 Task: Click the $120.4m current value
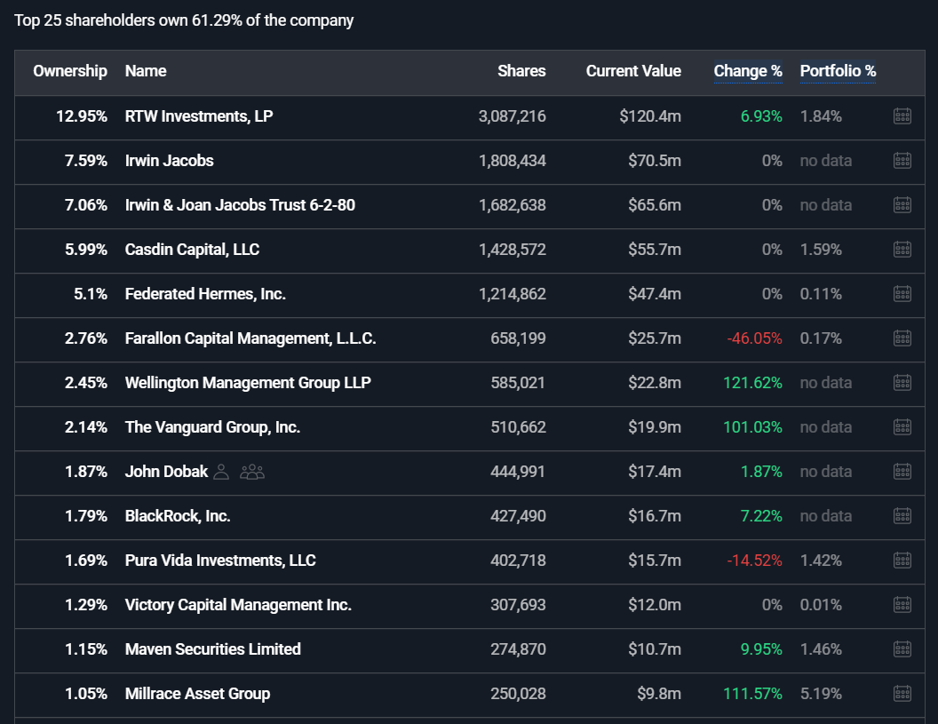(x=650, y=116)
